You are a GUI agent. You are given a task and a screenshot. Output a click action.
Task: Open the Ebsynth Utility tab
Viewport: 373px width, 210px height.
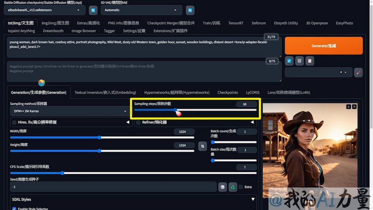286,23
